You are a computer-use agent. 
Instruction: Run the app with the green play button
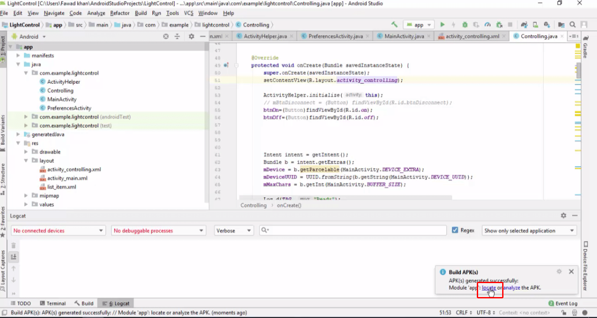[x=443, y=25]
